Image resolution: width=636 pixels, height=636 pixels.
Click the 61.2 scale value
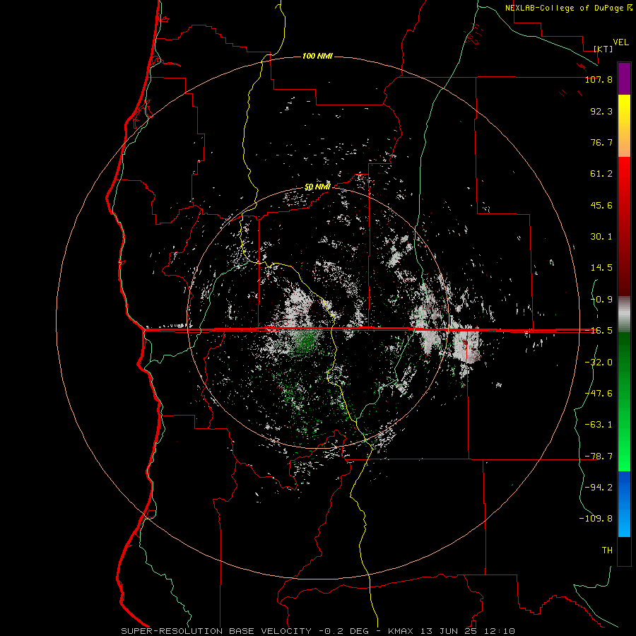tap(601, 174)
